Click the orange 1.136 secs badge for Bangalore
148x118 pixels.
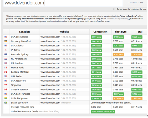118,98
